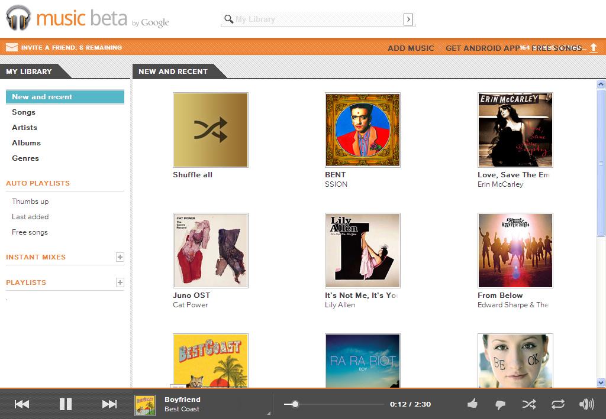Open Juno OST album cover

(x=211, y=251)
